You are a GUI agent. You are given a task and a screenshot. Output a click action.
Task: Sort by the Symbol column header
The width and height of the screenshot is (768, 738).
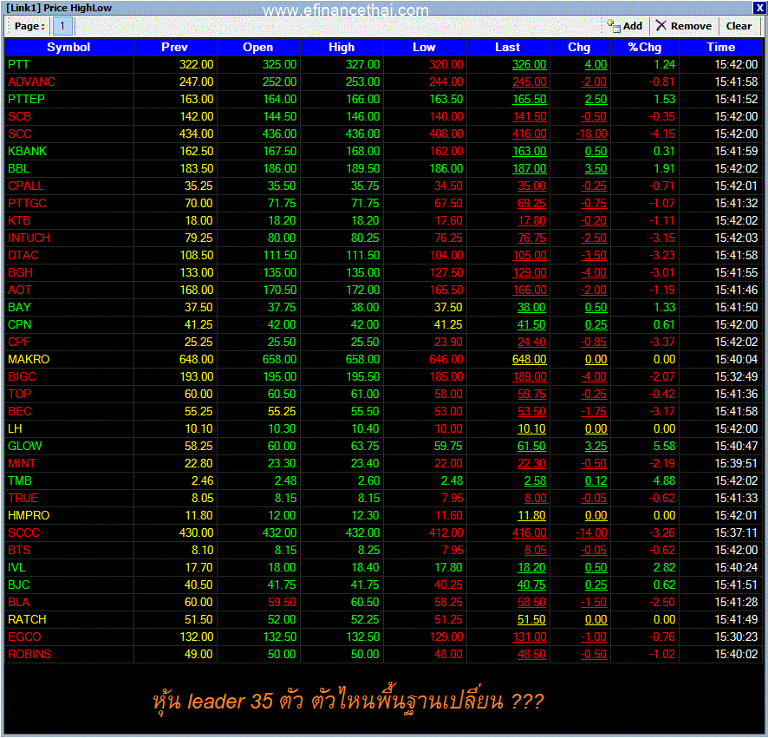pos(68,47)
